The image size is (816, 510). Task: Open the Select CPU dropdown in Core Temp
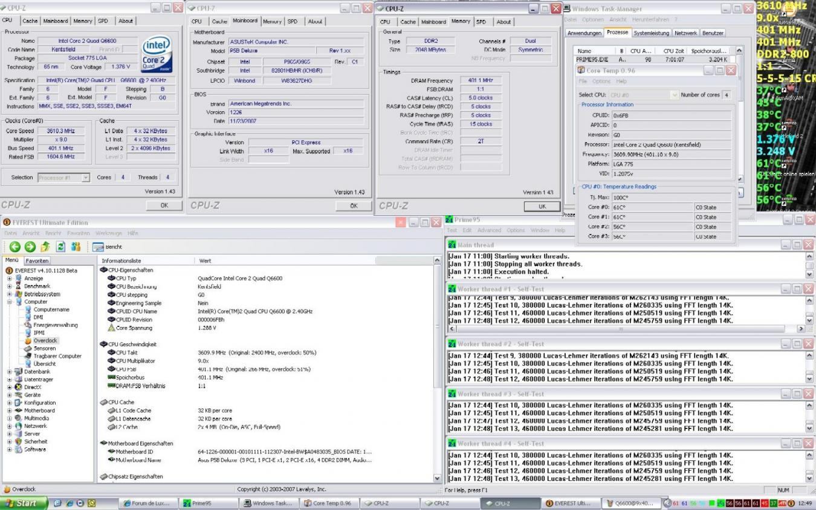(644, 95)
